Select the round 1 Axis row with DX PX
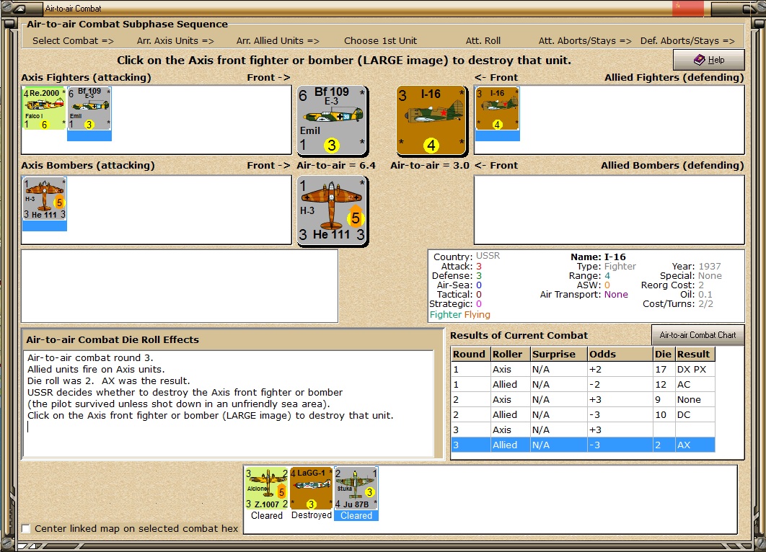This screenshot has width=766, height=552. 583,370
